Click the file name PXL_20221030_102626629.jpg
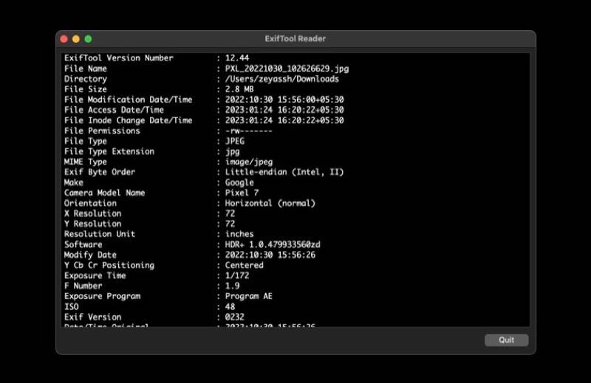This screenshot has height=383, width=591. (x=287, y=69)
